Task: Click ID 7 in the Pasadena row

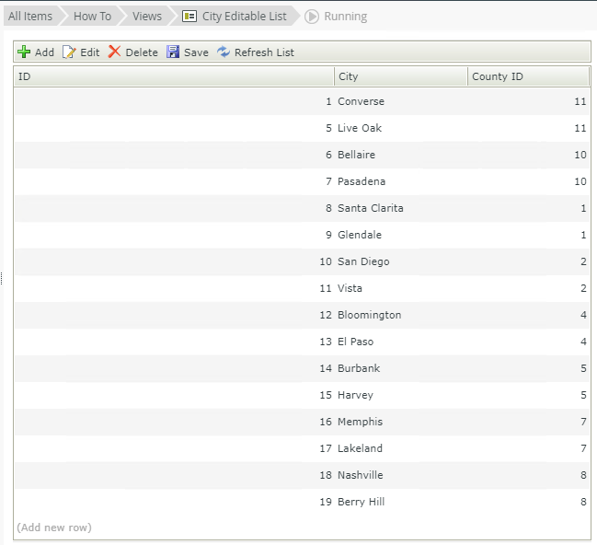Action: point(328,181)
